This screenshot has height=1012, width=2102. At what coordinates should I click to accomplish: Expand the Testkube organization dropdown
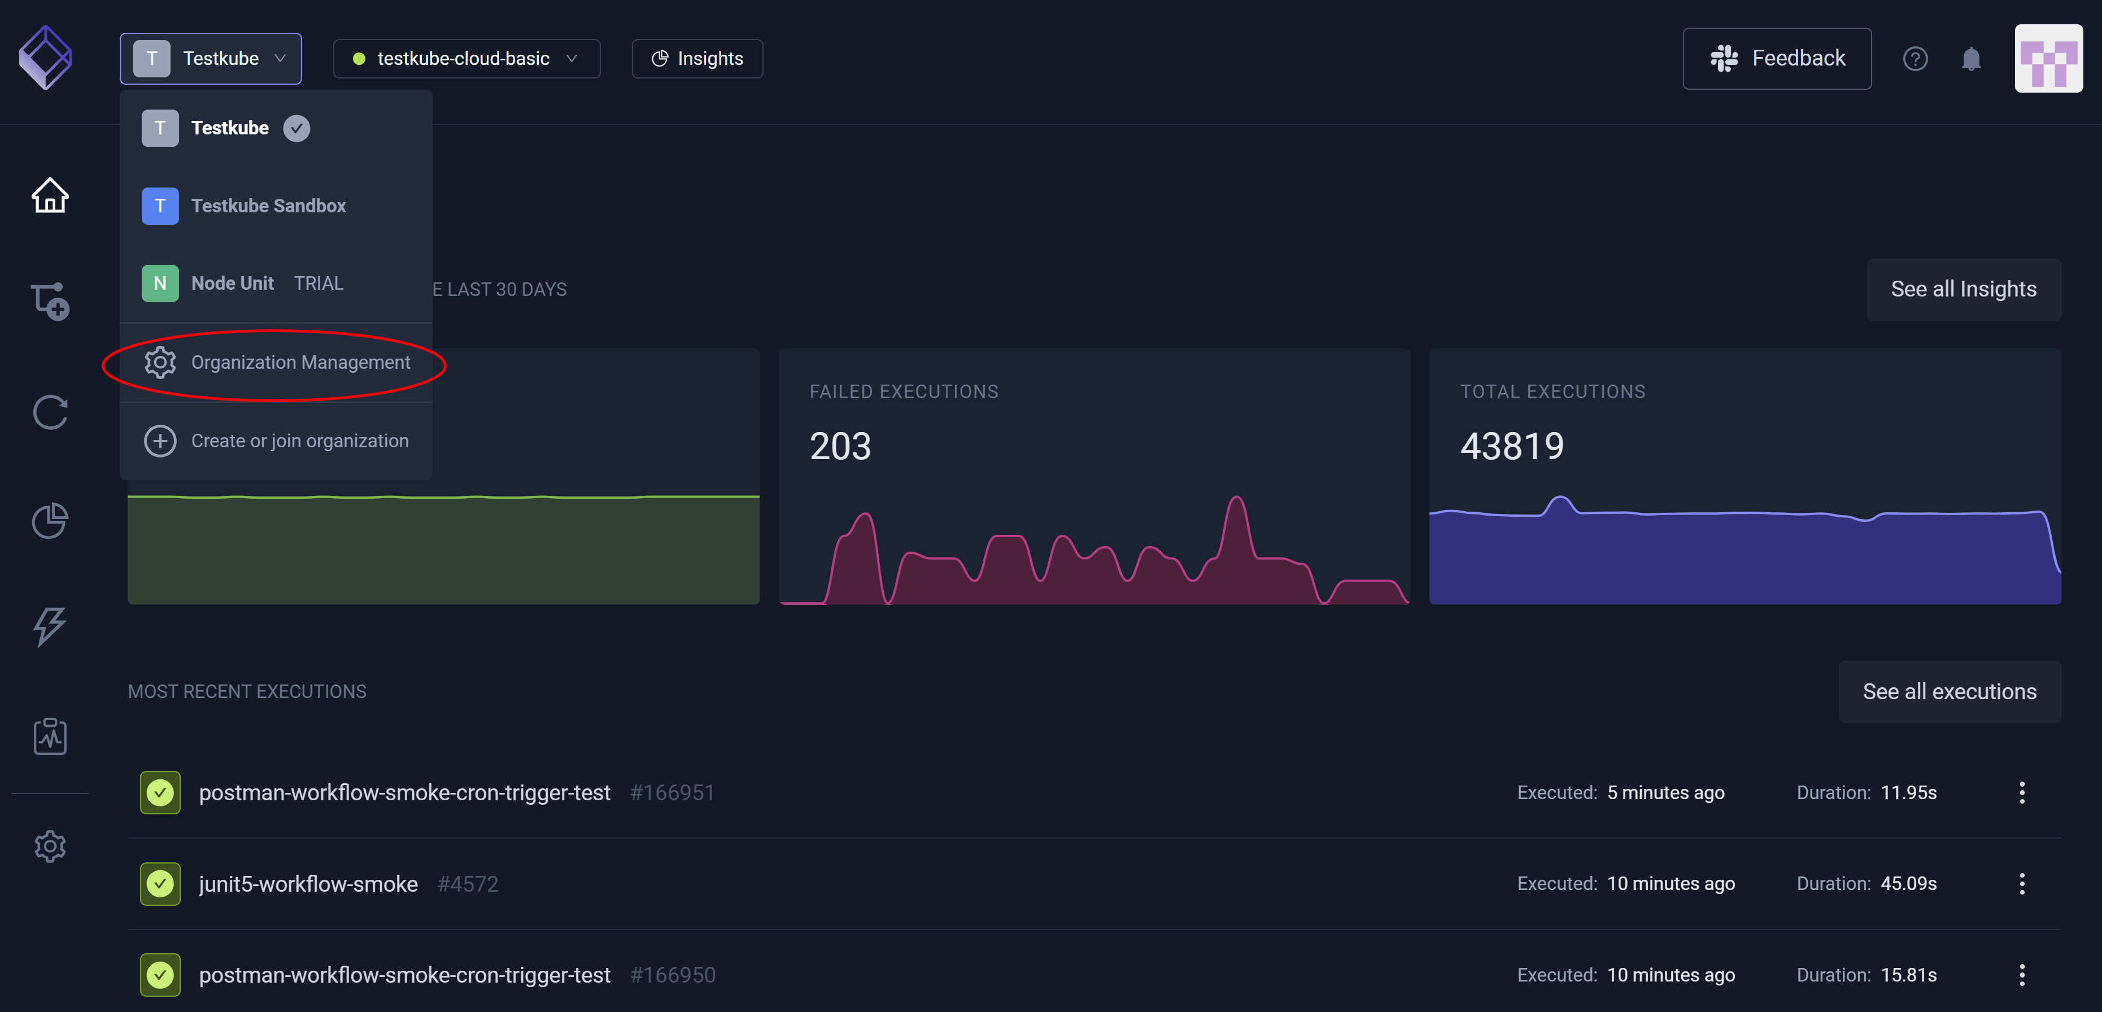211,59
